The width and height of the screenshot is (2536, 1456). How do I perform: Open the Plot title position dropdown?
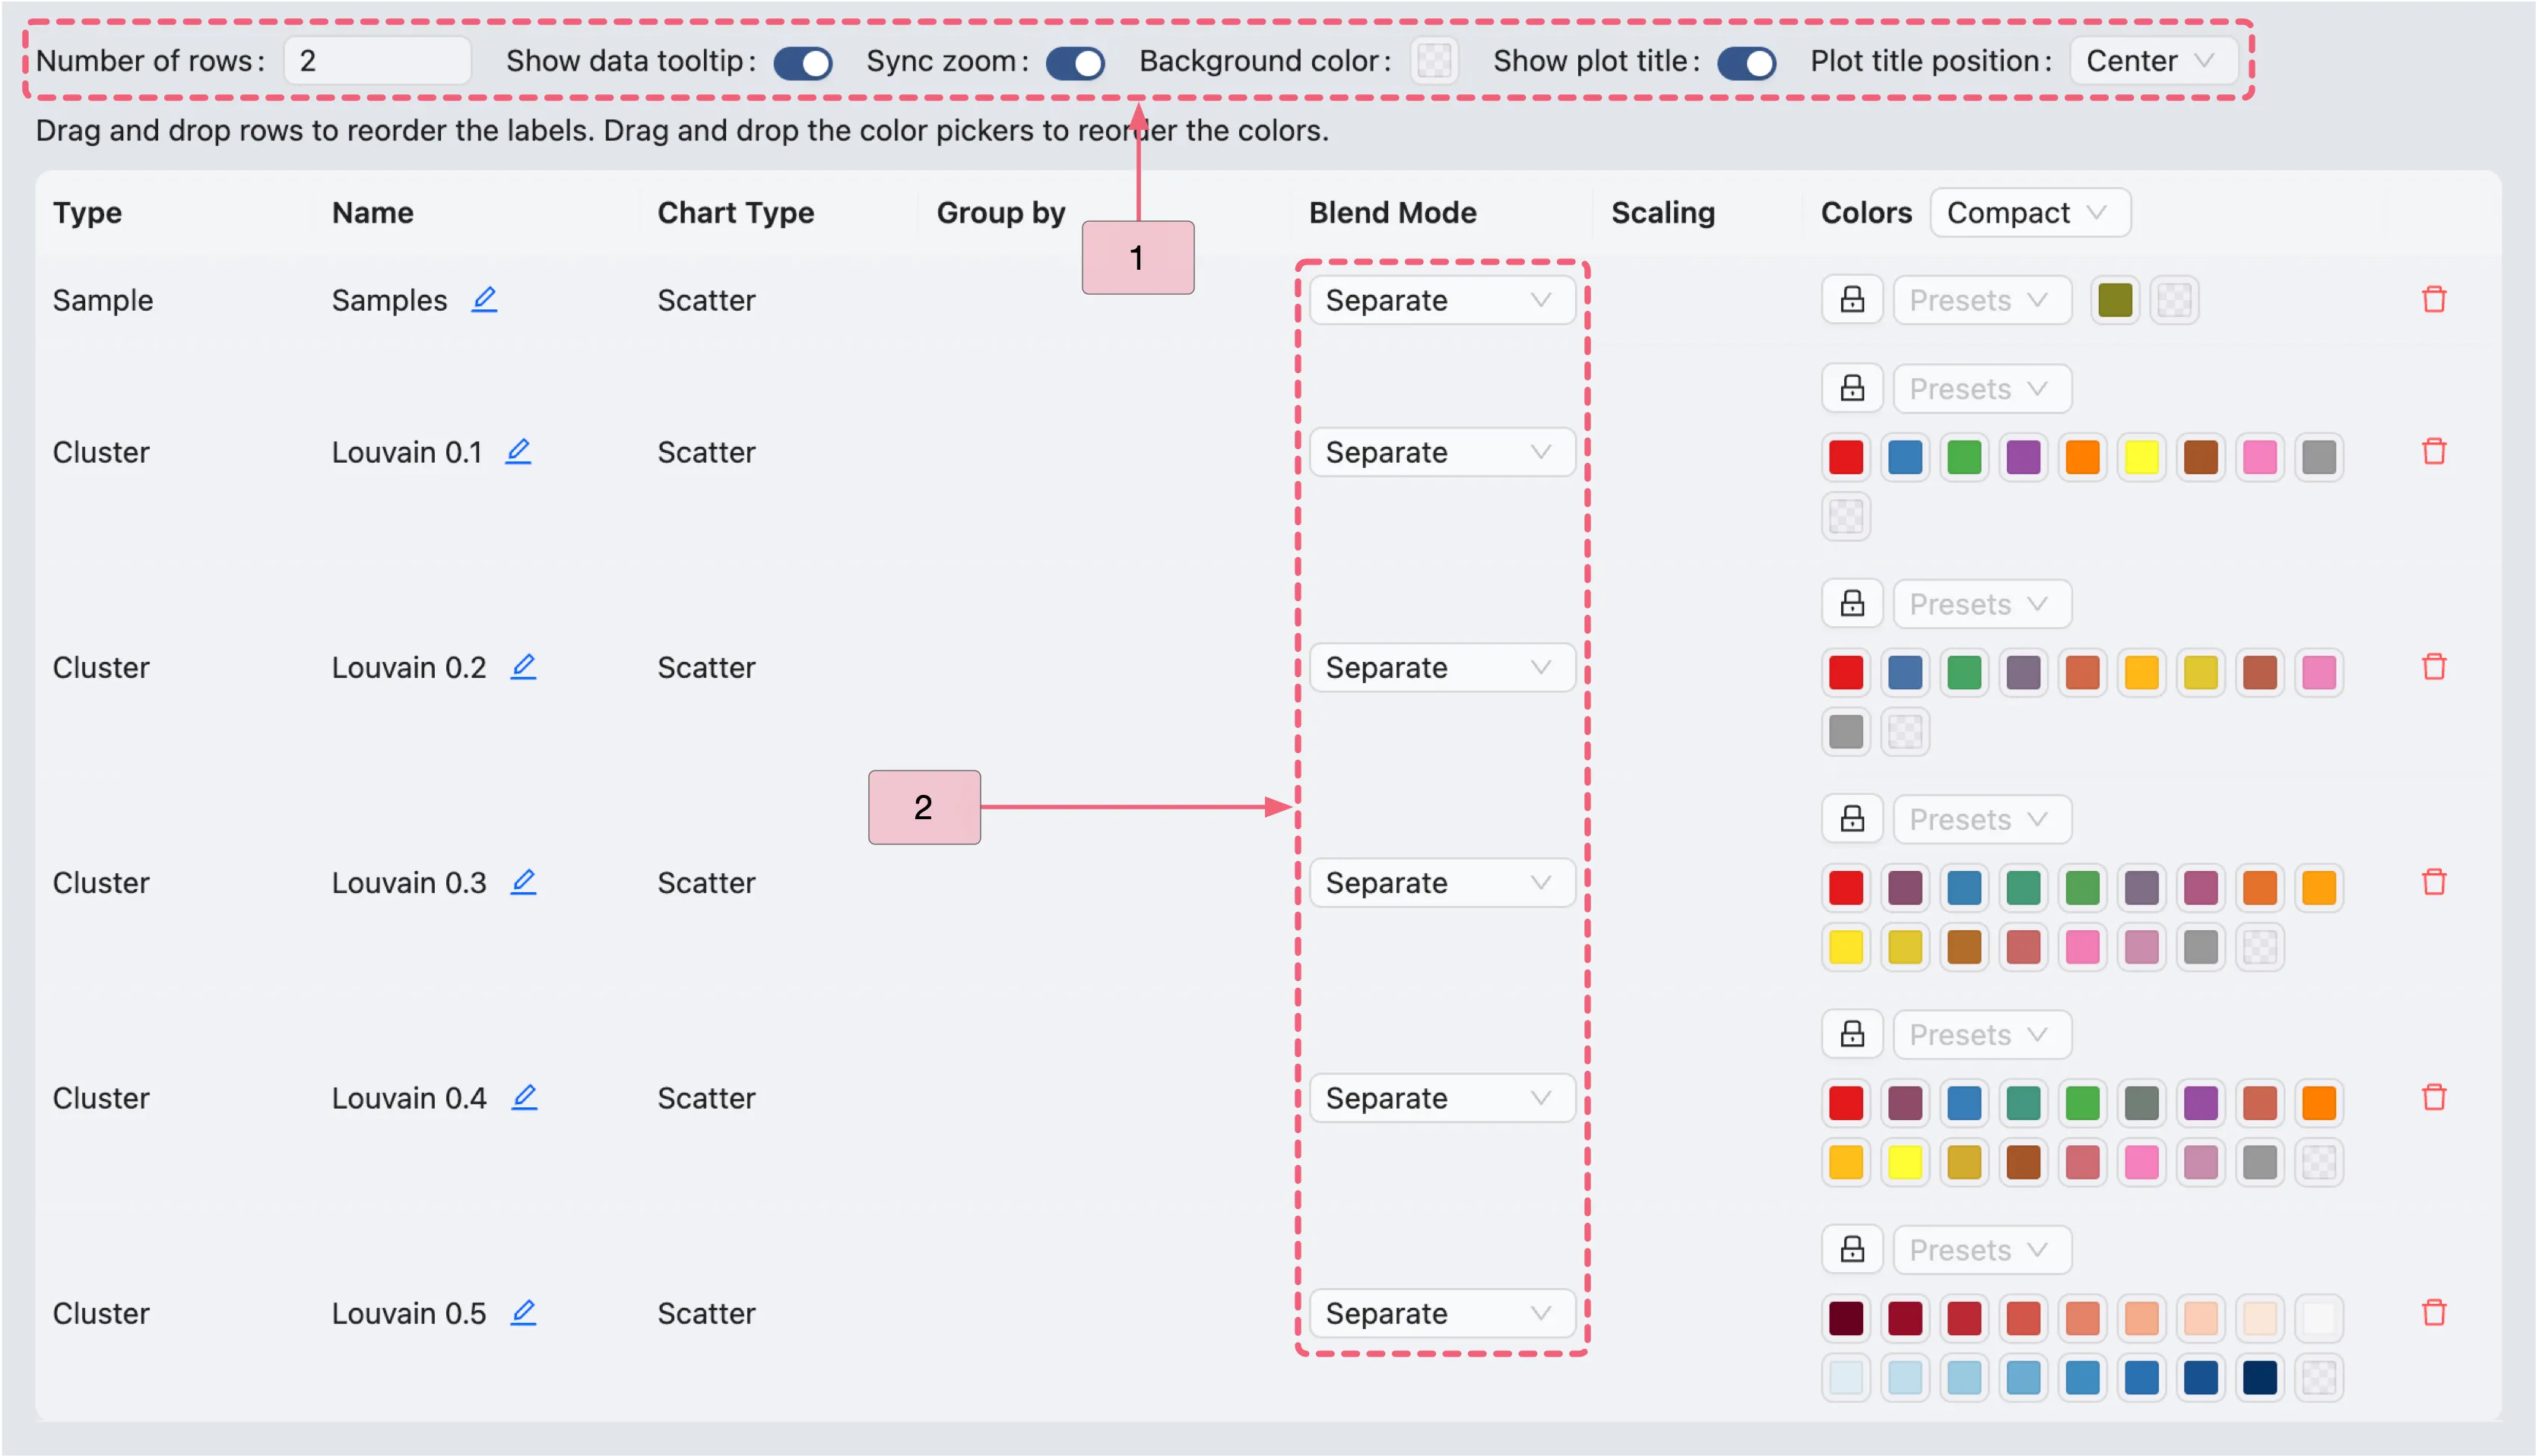pyautogui.click(x=2152, y=60)
